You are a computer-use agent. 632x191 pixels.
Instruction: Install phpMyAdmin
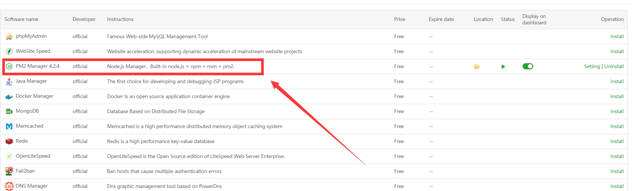tap(617, 36)
